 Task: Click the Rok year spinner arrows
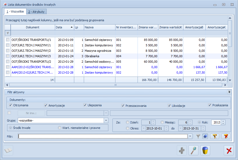[223, 122]
